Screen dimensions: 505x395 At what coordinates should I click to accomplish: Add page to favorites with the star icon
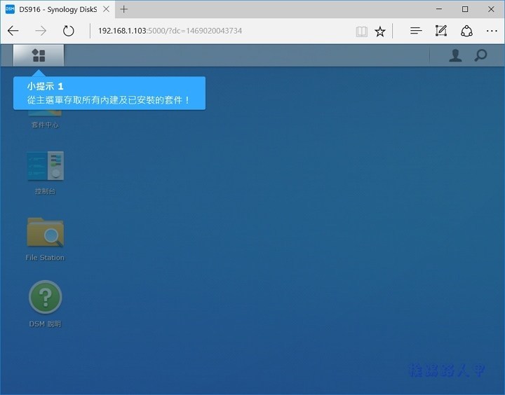pyautogui.click(x=380, y=32)
